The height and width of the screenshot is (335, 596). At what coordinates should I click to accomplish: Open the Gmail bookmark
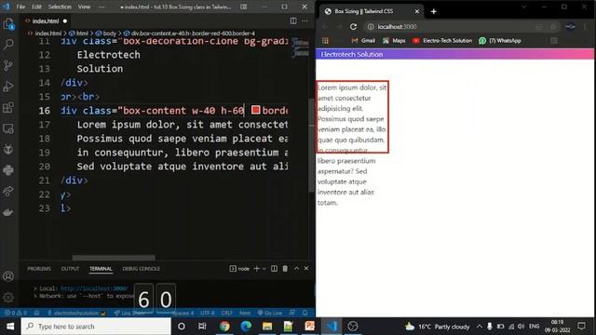click(x=363, y=41)
